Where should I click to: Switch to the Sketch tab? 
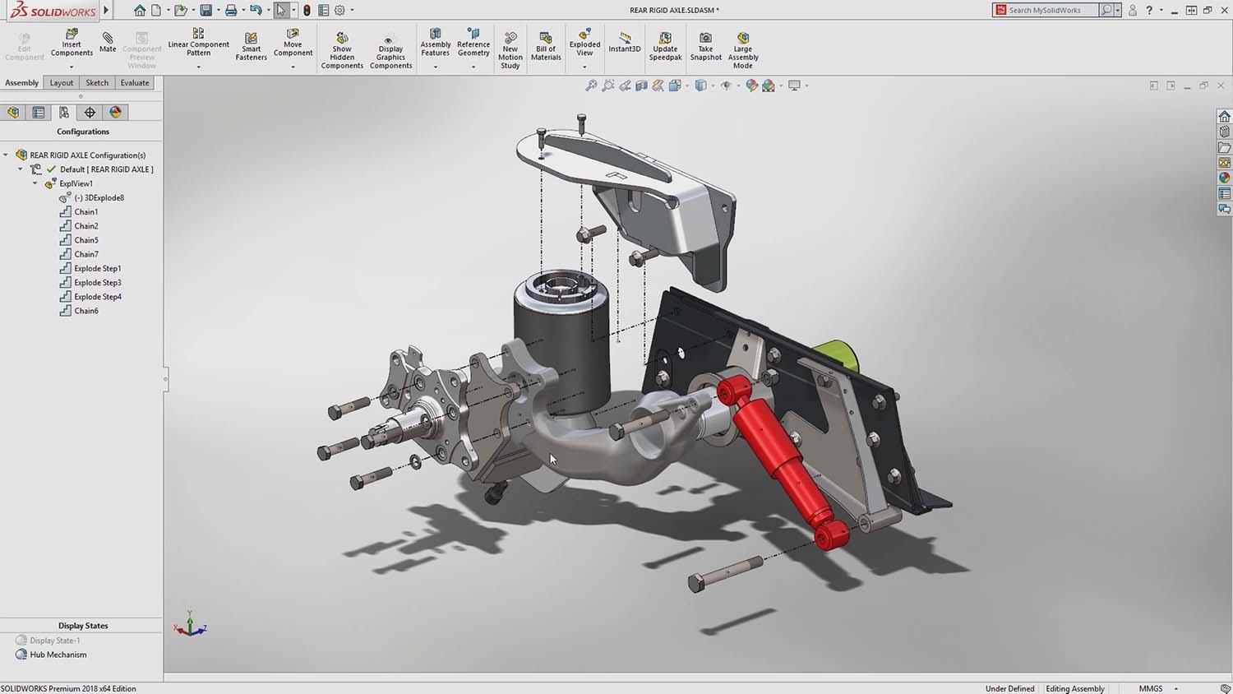pos(97,82)
